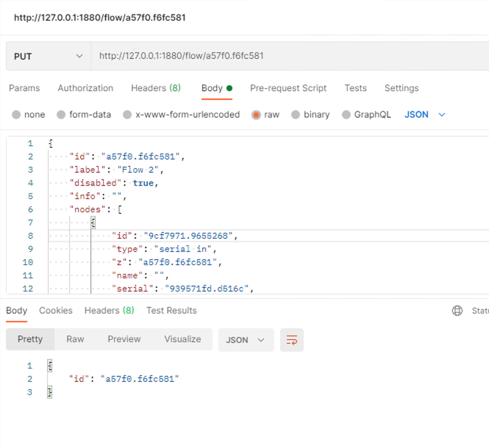This screenshot has width=489, height=448.
Task: Switch to Visualize response view
Action: click(x=183, y=339)
